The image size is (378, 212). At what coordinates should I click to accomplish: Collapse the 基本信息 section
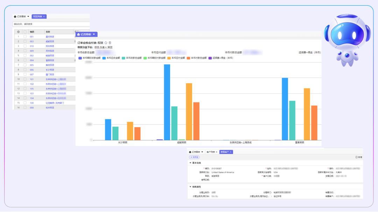tap(190, 163)
